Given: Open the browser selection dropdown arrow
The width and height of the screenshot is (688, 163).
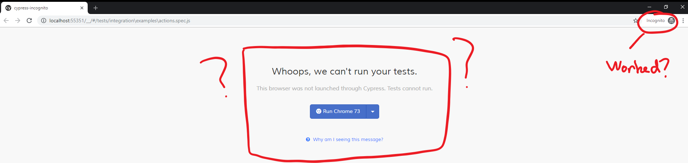Looking at the screenshot, I should (373, 112).
